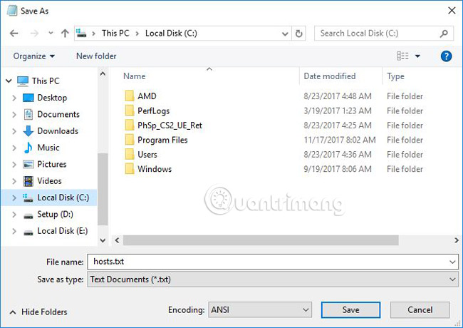Image resolution: width=463 pixels, height=328 pixels.
Task: Click the Search Local Disk (C:) field
Action: coord(383,34)
